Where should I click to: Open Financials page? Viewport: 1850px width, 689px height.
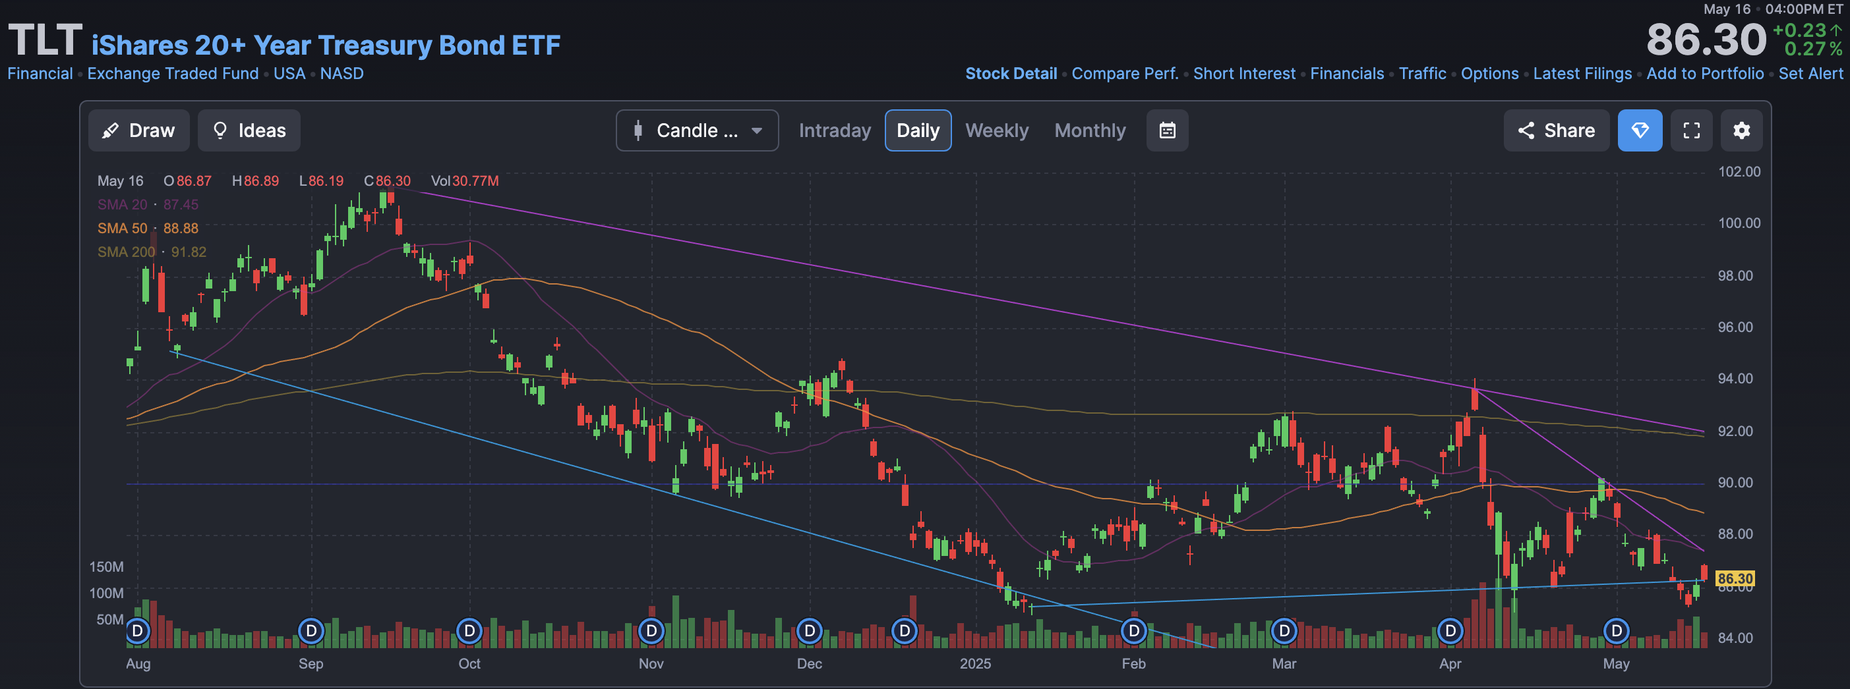(1348, 73)
